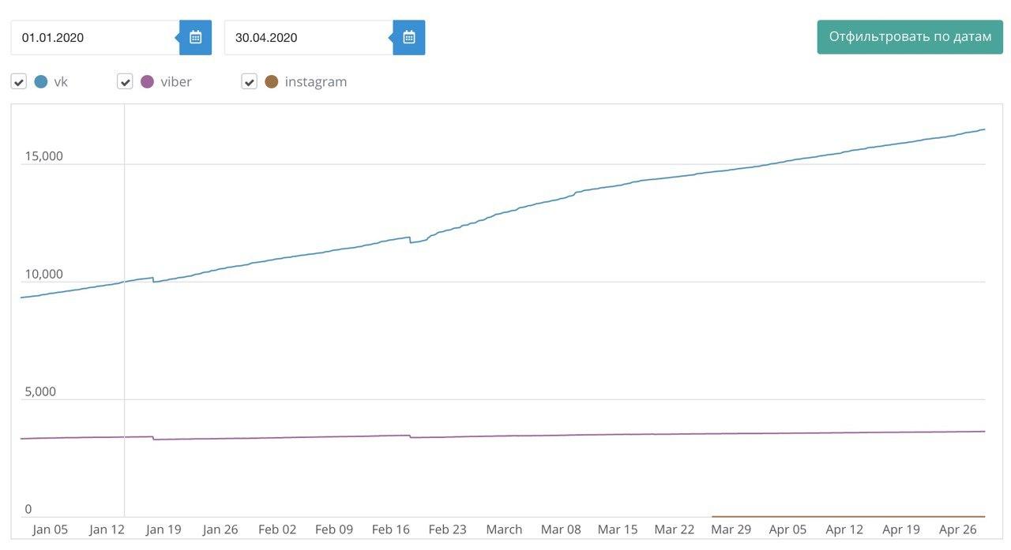The width and height of the screenshot is (1011, 550).
Task: Click the viber legend label text
Action: coord(176,81)
